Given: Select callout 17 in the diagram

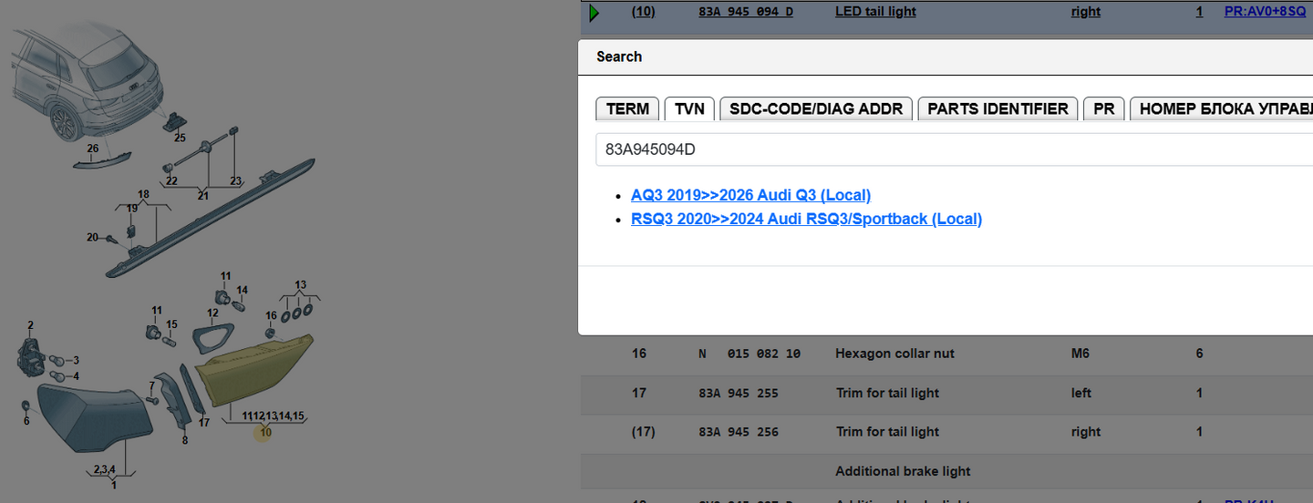Looking at the screenshot, I should point(203,423).
